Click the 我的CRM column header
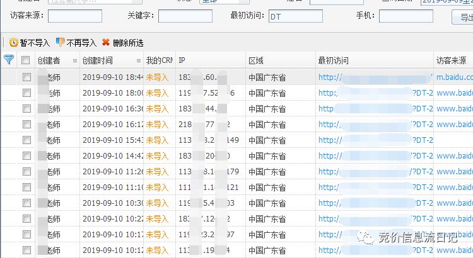The width and height of the screenshot is (473, 258). (160, 60)
